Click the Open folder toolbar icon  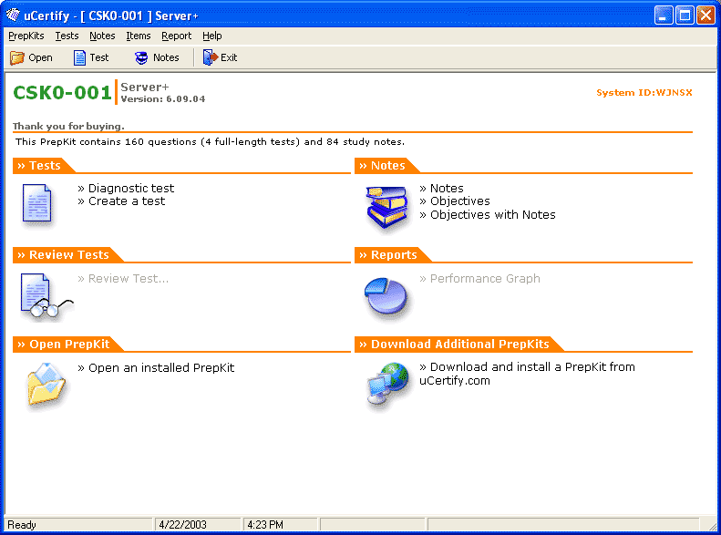(17, 58)
